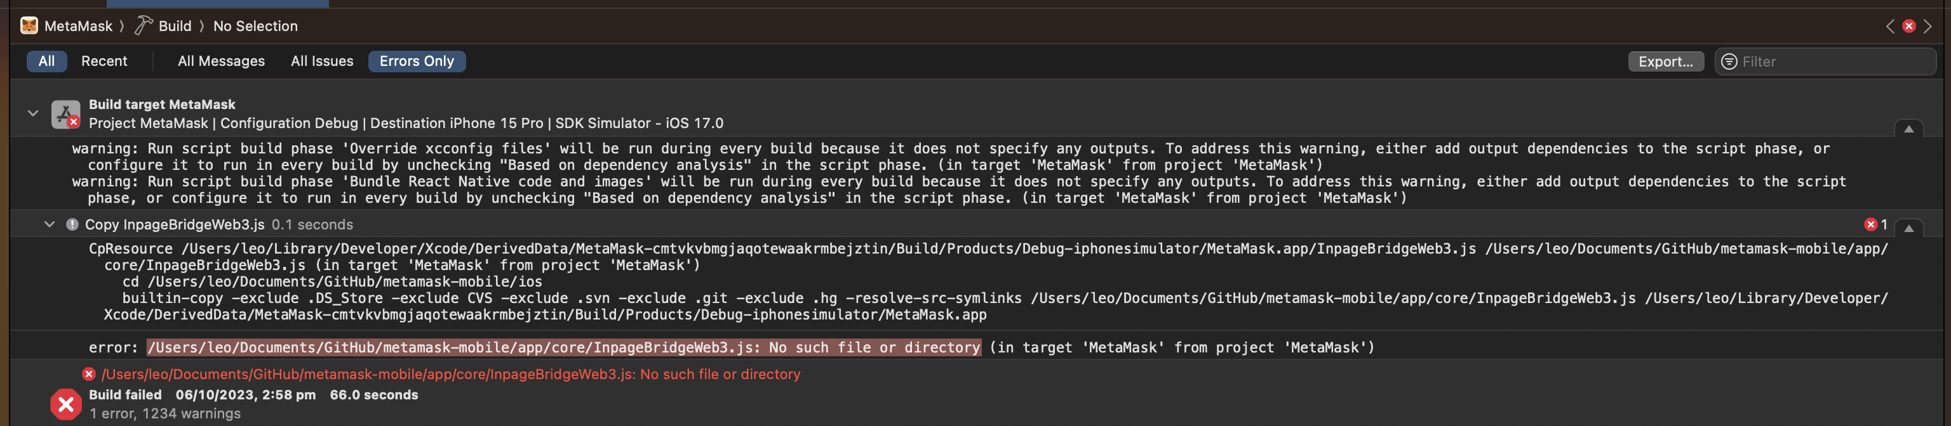Screen dimensions: 1951x426
Task: Enable the All Issues filter
Action: tap(322, 61)
